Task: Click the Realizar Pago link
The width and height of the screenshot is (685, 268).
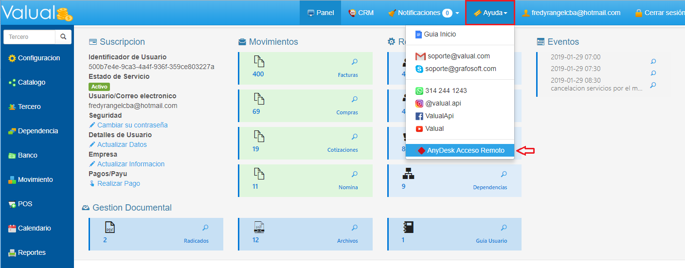Action: 118,183
